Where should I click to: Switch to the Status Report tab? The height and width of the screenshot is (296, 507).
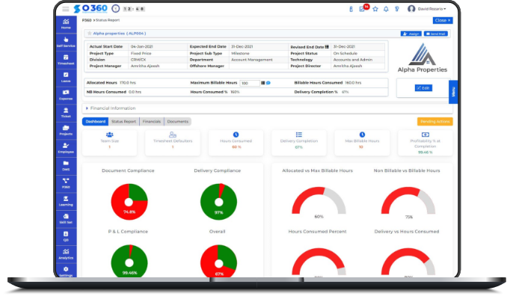point(123,122)
